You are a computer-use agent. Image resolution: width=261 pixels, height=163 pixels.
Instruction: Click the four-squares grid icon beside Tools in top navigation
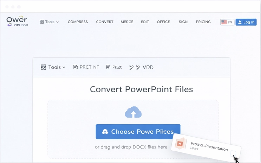pyautogui.click(x=42, y=22)
